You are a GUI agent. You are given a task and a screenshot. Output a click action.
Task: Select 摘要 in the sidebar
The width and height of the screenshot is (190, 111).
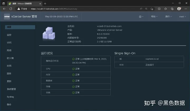[x=20, y=27]
